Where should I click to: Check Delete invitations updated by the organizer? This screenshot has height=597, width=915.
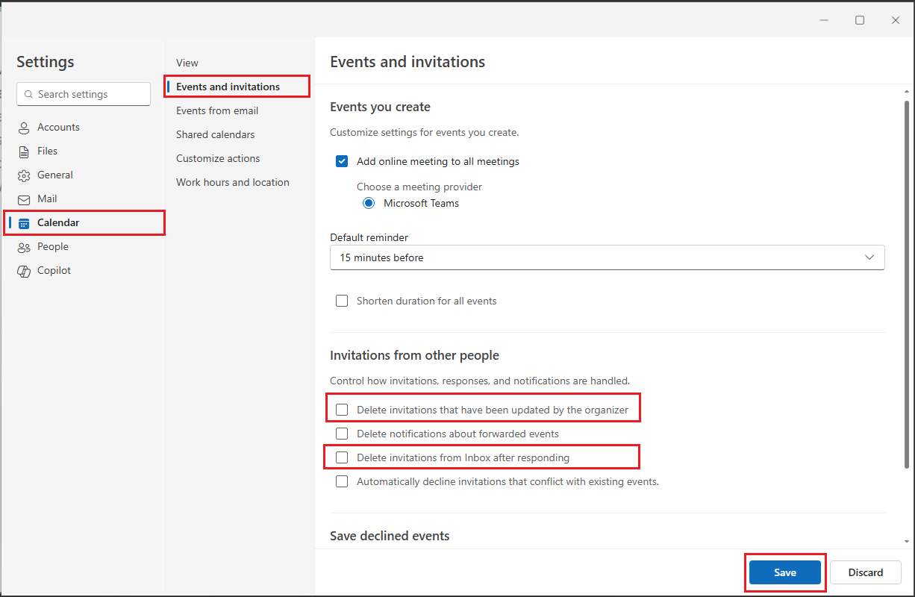click(342, 410)
